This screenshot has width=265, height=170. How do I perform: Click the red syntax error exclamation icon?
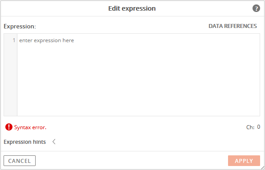point(9,127)
